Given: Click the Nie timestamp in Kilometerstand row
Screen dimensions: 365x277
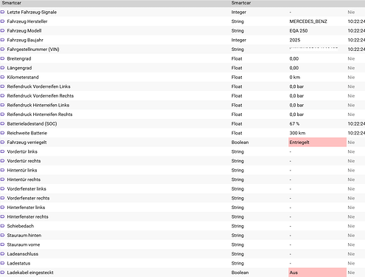Looking at the screenshot, I should (x=351, y=77).
